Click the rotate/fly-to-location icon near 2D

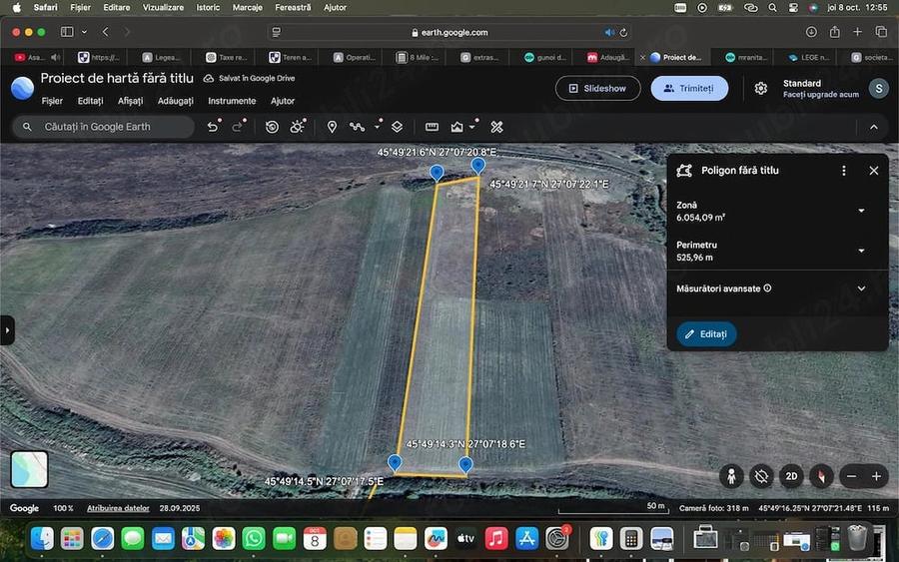click(x=761, y=476)
